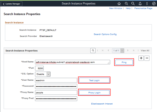Click the second search magnifier icon in header
This screenshot has width=157, height=112.
[133, 4]
